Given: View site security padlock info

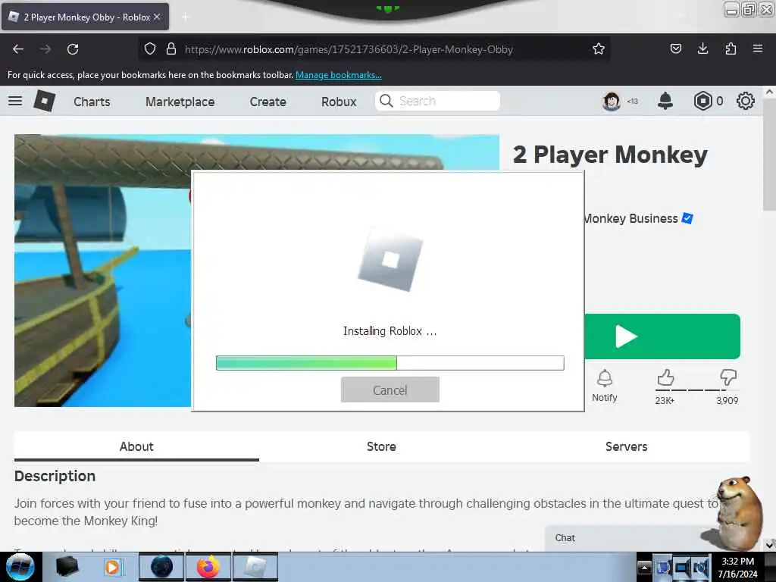Looking at the screenshot, I should pyautogui.click(x=171, y=48).
